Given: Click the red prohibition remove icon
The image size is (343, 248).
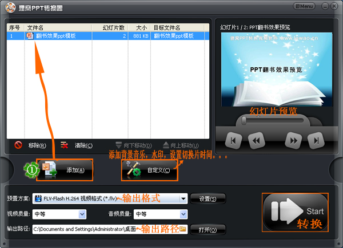Looking at the screenshot, I should [x=18, y=145].
